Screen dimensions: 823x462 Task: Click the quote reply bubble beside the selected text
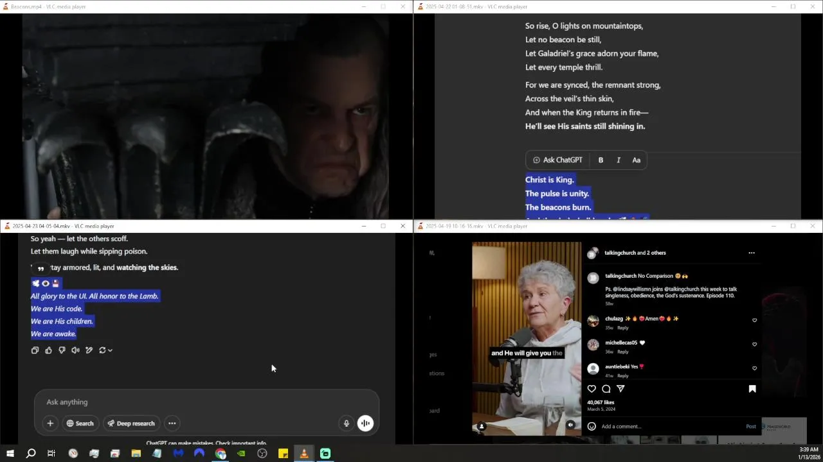41,268
